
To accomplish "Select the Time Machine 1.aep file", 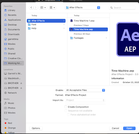I will 89,21.
